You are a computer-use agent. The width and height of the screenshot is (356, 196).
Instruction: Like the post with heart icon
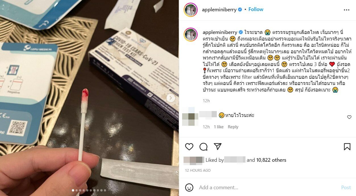[189, 147]
